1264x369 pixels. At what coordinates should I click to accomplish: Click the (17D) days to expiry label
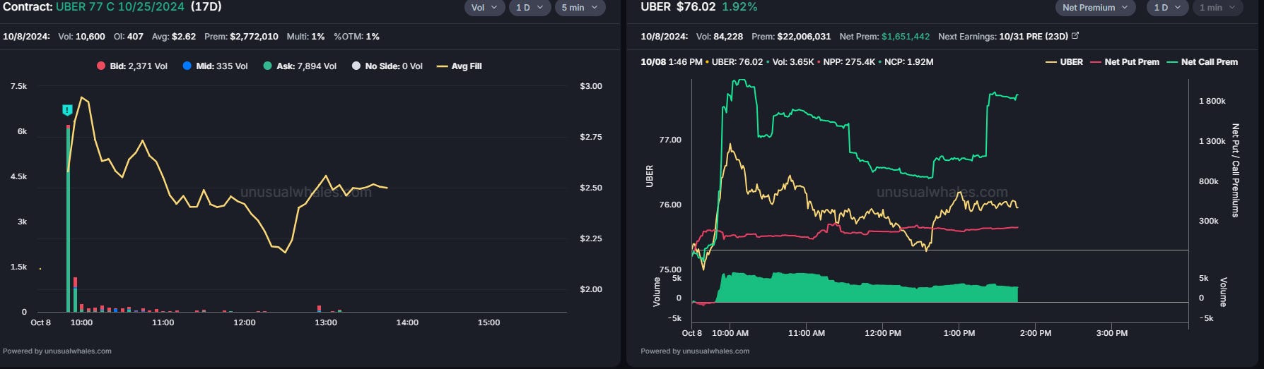pos(206,6)
